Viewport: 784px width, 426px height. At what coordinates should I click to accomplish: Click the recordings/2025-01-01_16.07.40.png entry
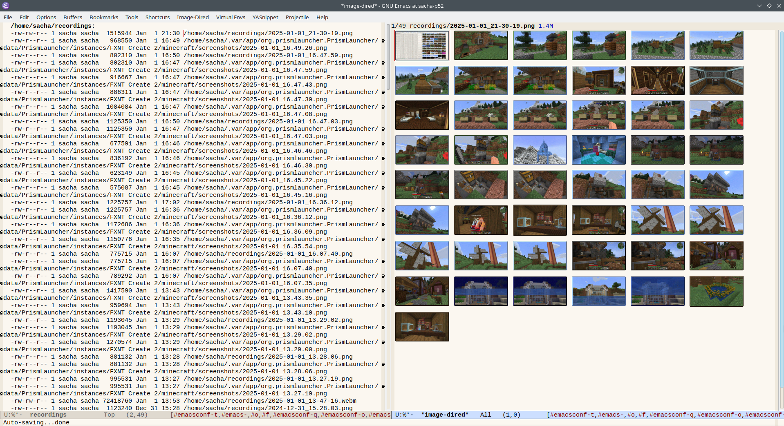tap(268, 254)
